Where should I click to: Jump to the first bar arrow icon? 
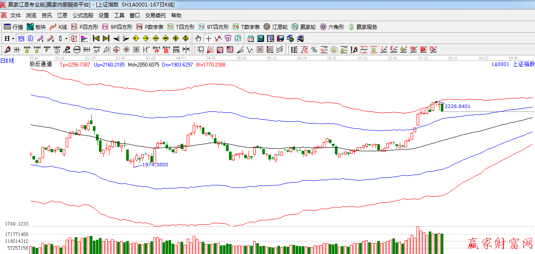[96, 38]
